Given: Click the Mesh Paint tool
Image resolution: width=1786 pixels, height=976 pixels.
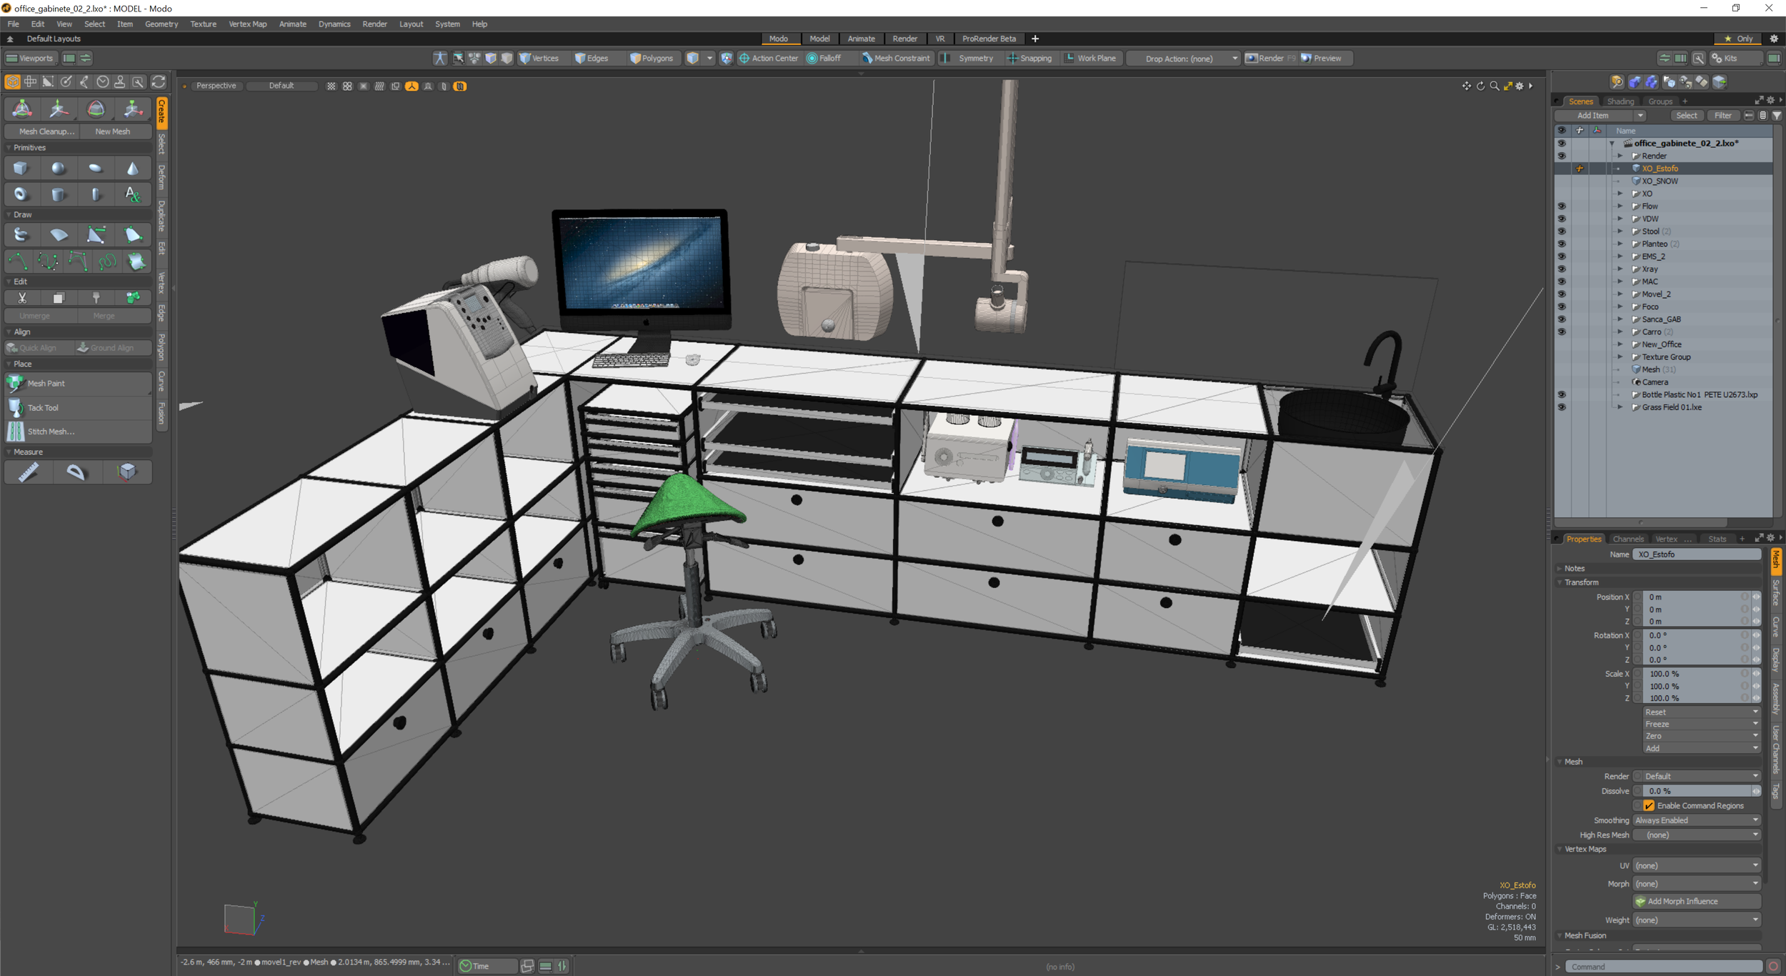Looking at the screenshot, I should [x=46, y=384].
